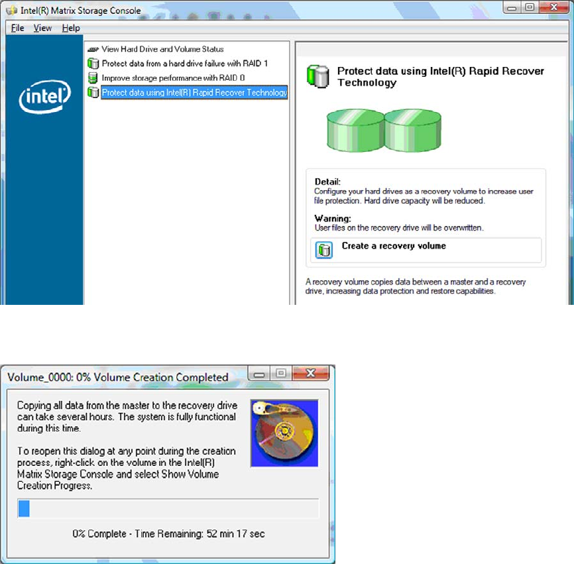This screenshot has width=574, height=564.
Task: Click the Detail heading text
Action: [327, 182]
